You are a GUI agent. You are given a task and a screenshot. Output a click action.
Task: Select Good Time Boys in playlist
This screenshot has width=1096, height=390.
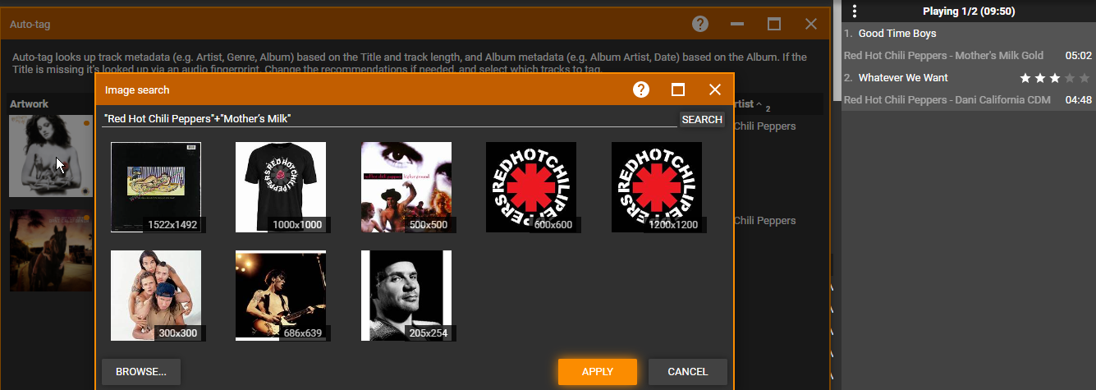coord(897,34)
